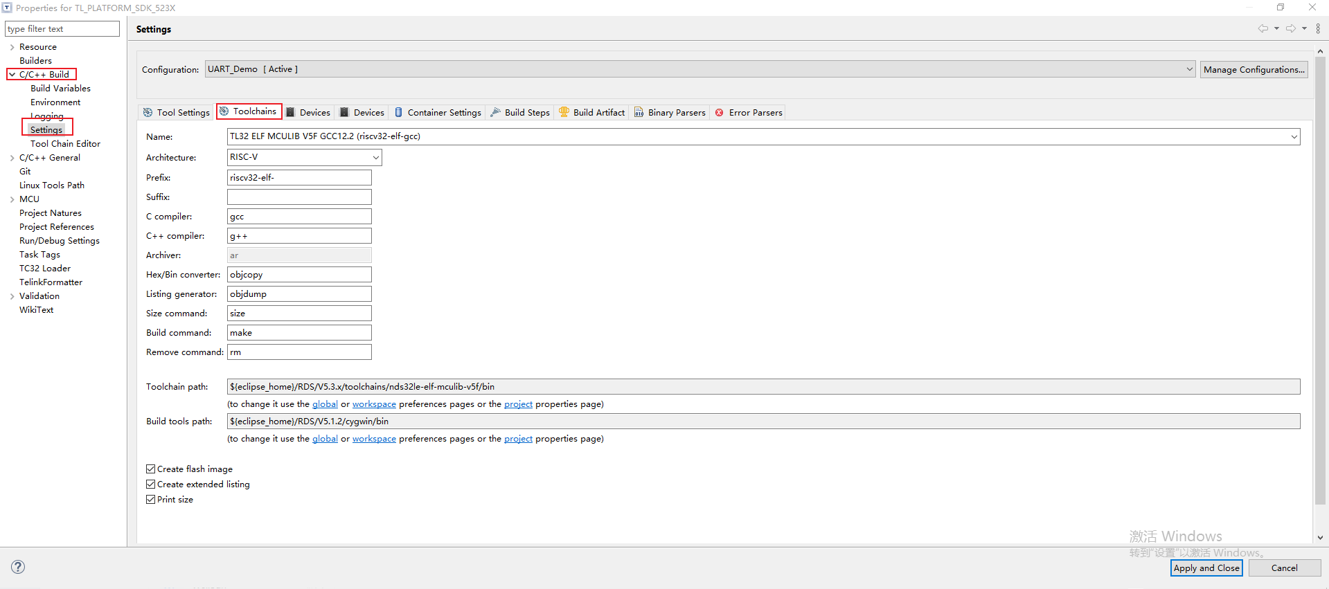The image size is (1329, 589).
Task: Open the help question mark icon
Action: coord(18,567)
